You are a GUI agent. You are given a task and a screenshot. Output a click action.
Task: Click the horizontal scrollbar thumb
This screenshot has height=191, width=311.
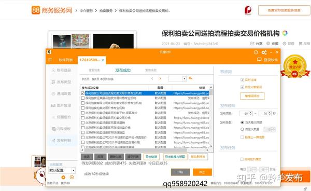(x=135, y=150)
